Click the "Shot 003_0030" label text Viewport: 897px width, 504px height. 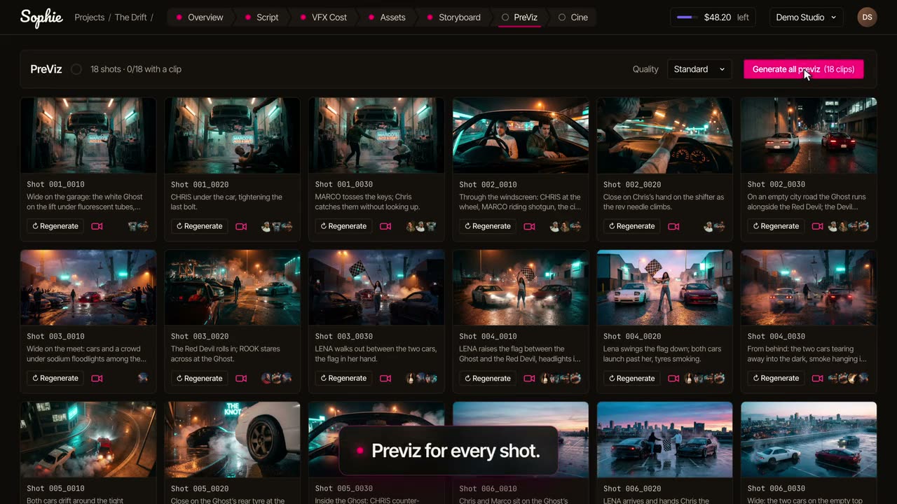point(344,337)
